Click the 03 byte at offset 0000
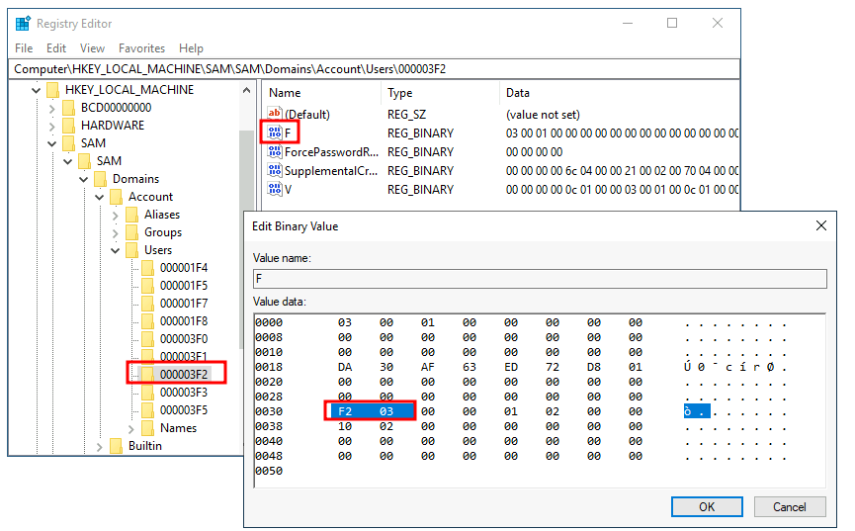The image size is (855, 531). [345, 322]
